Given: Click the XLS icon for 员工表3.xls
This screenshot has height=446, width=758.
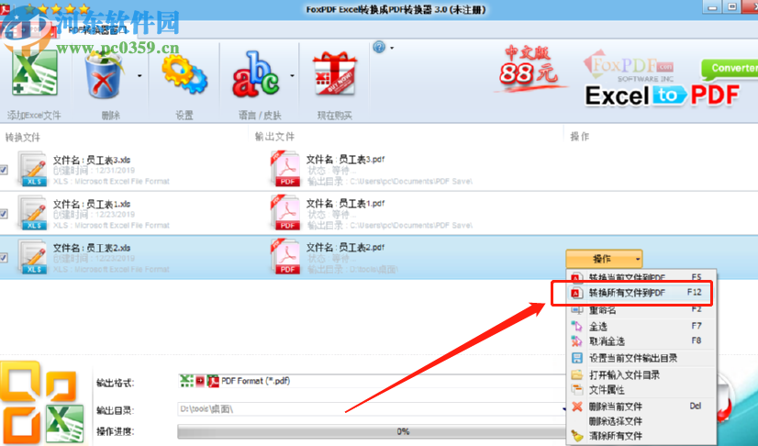Looking at the screenshot, I should [33, 169].
